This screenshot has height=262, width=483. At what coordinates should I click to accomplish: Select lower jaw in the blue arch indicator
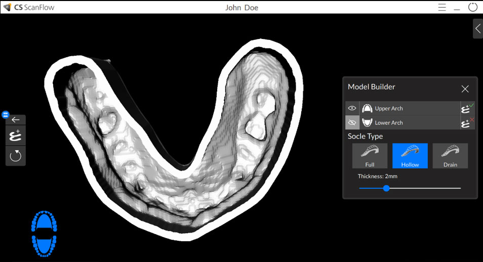click(44, 246)
